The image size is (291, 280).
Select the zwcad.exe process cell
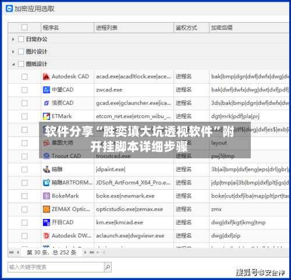[x=134, y=90]
